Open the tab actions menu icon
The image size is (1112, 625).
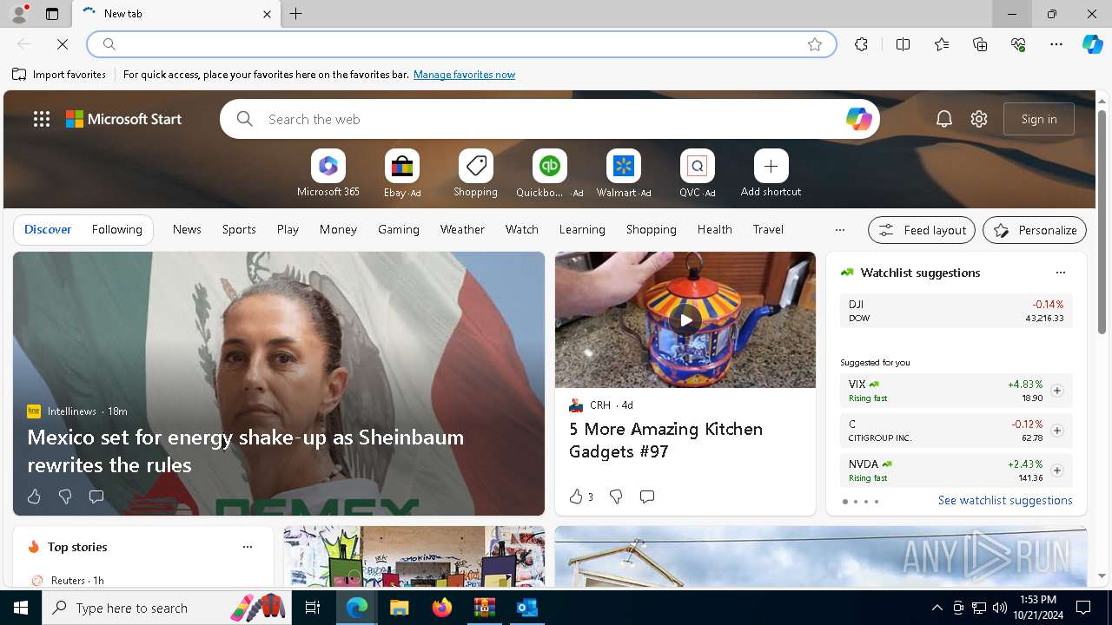(52, 14)
